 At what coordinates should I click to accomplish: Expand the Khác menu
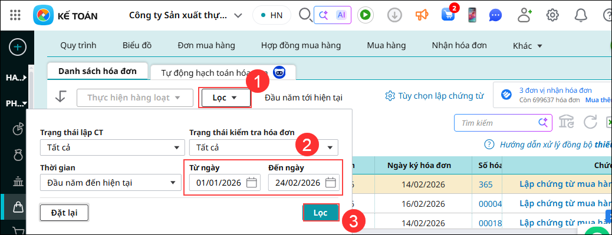(527, 46)
